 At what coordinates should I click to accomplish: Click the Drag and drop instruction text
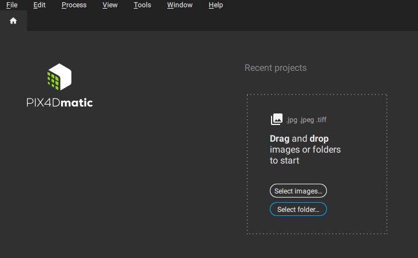point(305,150)
